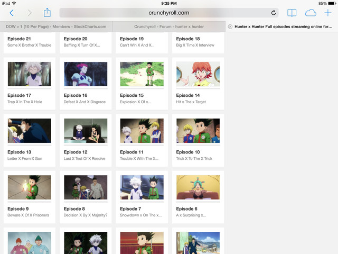Switch to Crunchyroll Forum hunter x hunter tab
This screenshot has width=338, height=254.
coord(169,26)
